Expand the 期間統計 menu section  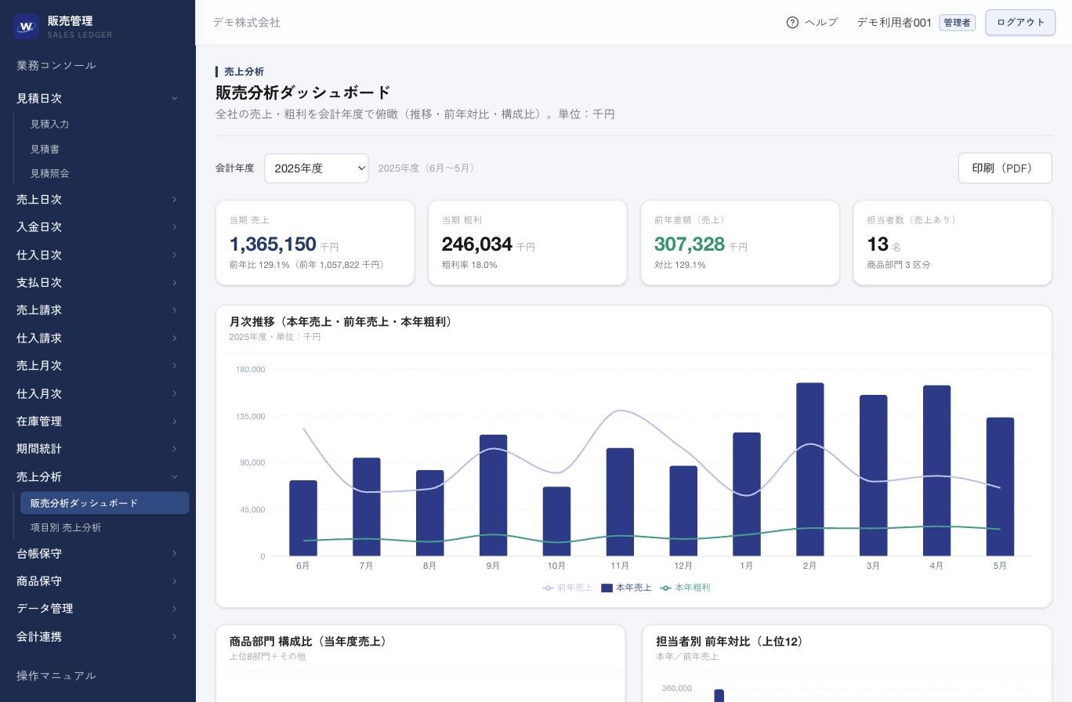coord(98,449)
